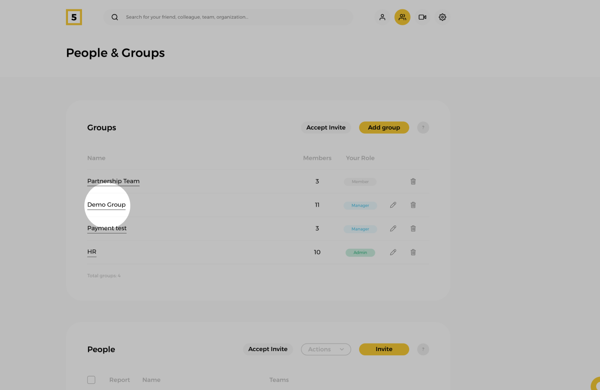This screenshot has width=600, height=390.
Task: Delete the Partnership Team group
Action: [x=413, y=181]
